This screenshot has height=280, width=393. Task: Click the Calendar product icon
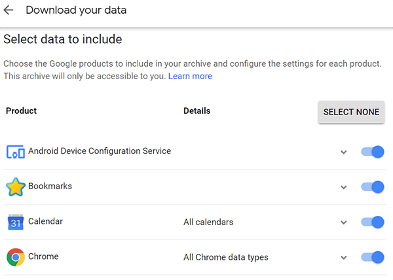pyautogui.click(x=16, y=222)
